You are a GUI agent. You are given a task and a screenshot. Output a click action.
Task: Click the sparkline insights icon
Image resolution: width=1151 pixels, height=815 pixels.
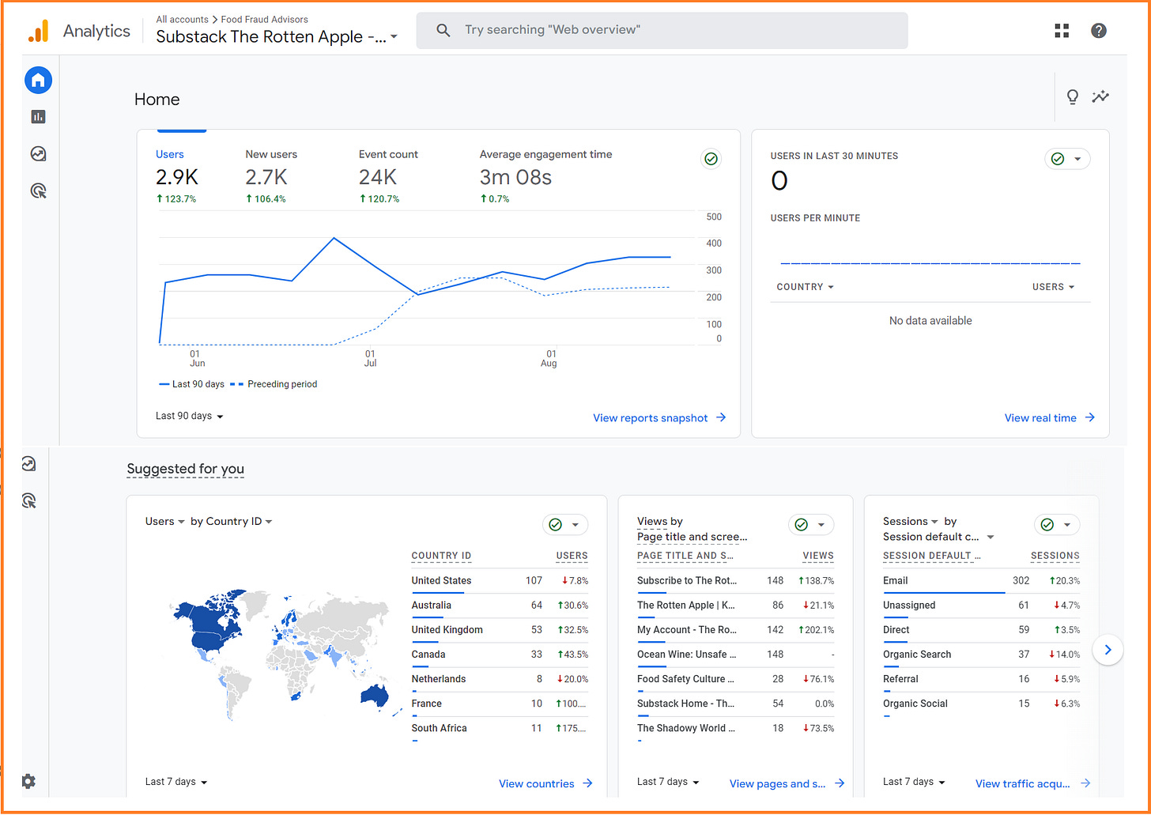tap(1100, 96)
